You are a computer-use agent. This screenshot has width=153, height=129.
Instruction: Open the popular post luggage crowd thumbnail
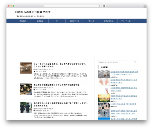(x=104, y=106)
